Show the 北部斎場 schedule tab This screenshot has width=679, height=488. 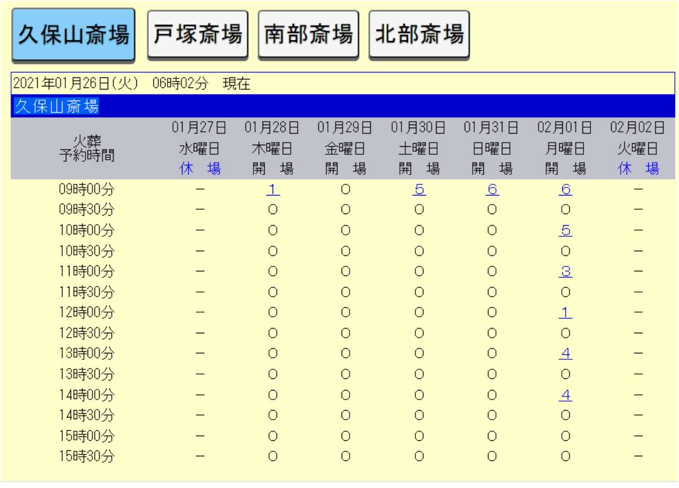tap(419, 34)
